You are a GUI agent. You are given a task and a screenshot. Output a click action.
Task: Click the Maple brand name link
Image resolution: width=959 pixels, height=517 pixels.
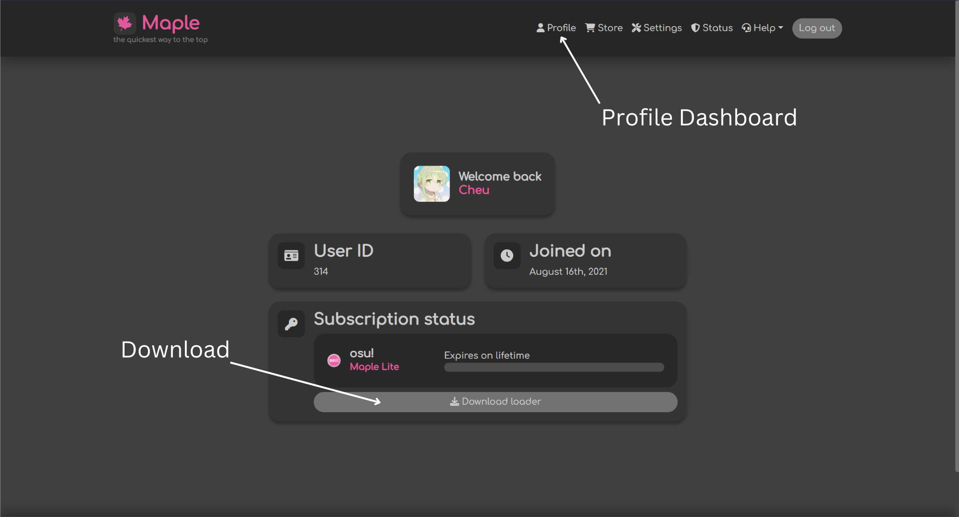point(171,23)
